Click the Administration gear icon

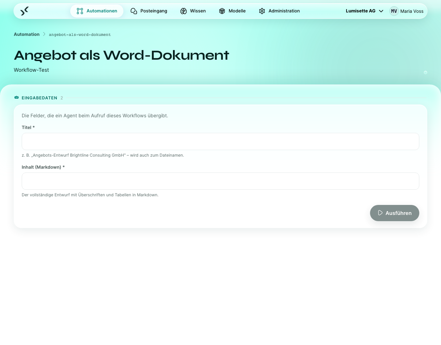(262, 11)
